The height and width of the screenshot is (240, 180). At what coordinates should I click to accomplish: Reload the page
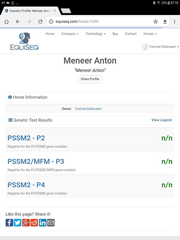[40, 22]
